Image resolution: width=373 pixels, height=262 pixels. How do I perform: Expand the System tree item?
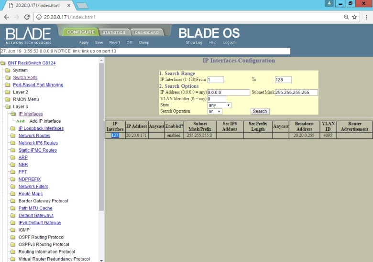coord(20,70)
